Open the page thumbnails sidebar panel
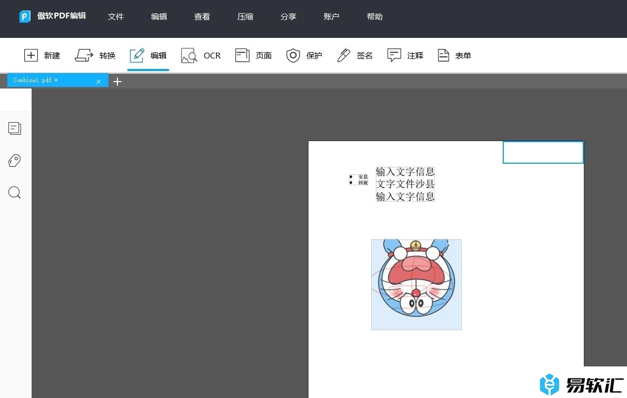Screen dimensions: 627x398 click(x=14, y=128)
